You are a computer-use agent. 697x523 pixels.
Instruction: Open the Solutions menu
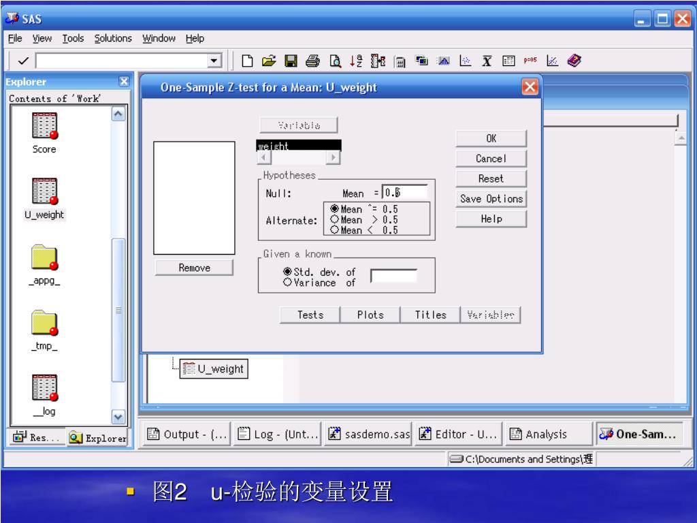(113, 38)
